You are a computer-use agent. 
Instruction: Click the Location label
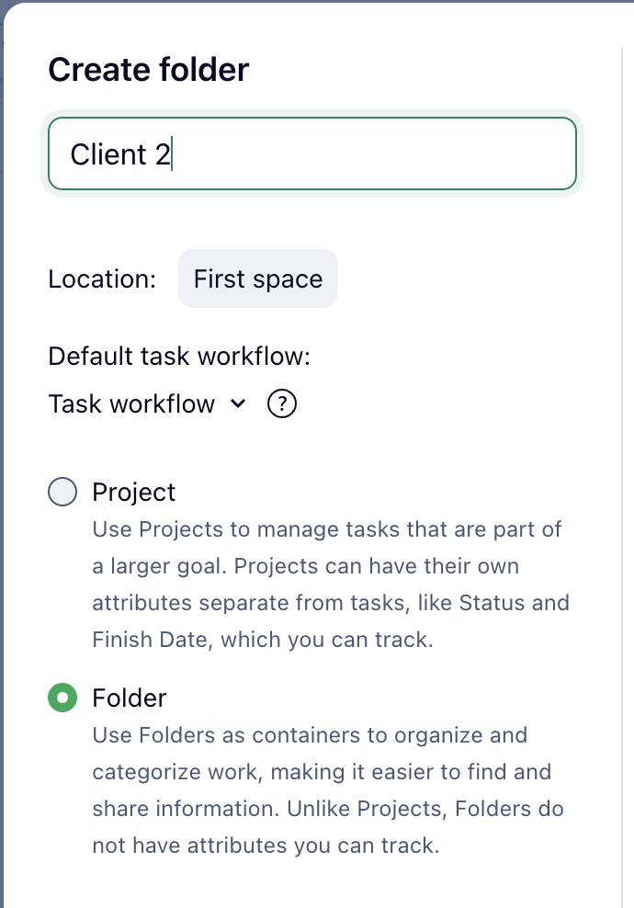(102, 279)
